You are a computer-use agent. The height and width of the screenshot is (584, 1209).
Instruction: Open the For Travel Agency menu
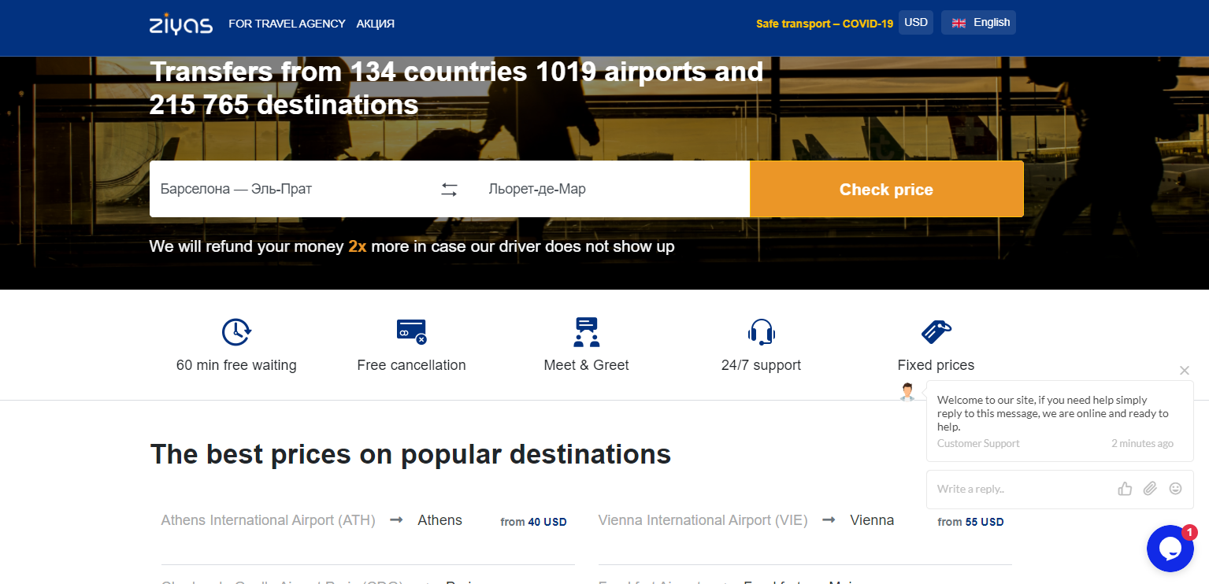click(x=287, y=24)
